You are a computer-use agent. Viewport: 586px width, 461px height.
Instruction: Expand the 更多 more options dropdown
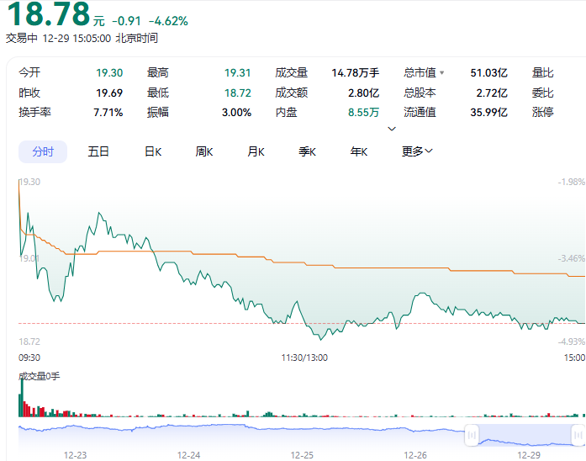pyautogui.click(x=416, y=151)
